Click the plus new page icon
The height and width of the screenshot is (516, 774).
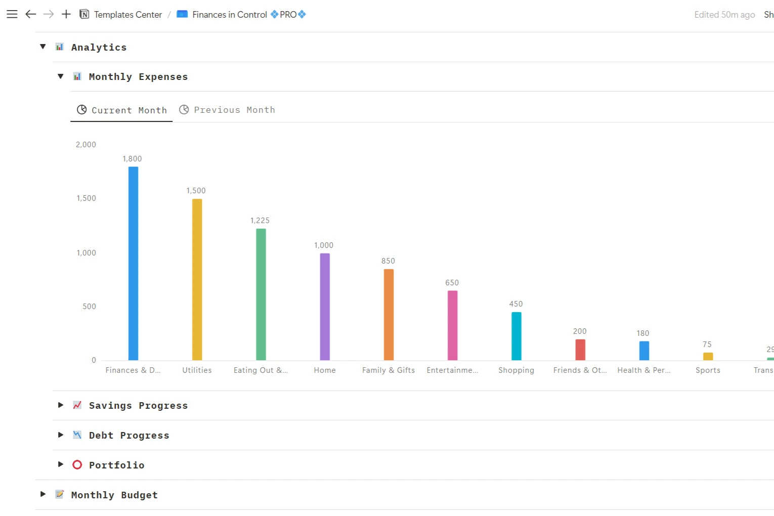pyautogui.click(x=66, y=14)
